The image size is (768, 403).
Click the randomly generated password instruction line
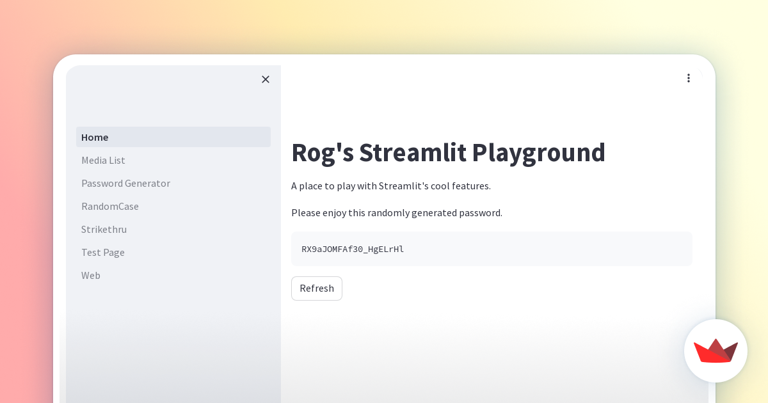pos(396,212)
